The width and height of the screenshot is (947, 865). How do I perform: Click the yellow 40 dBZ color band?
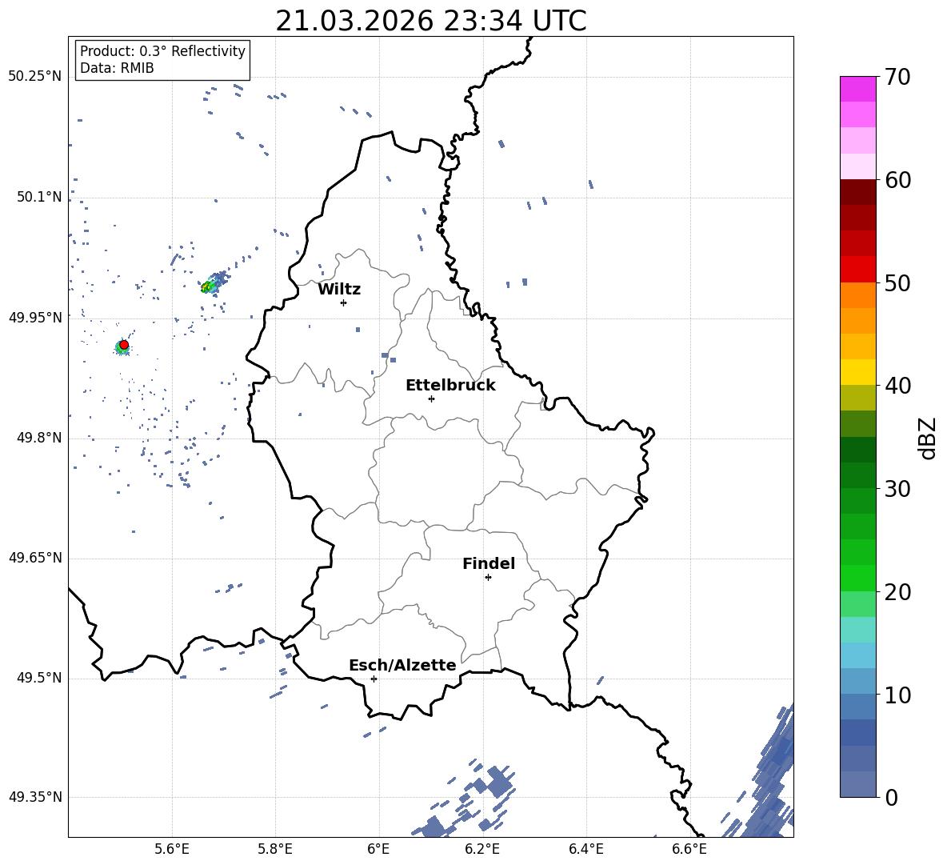coord(857,372)
